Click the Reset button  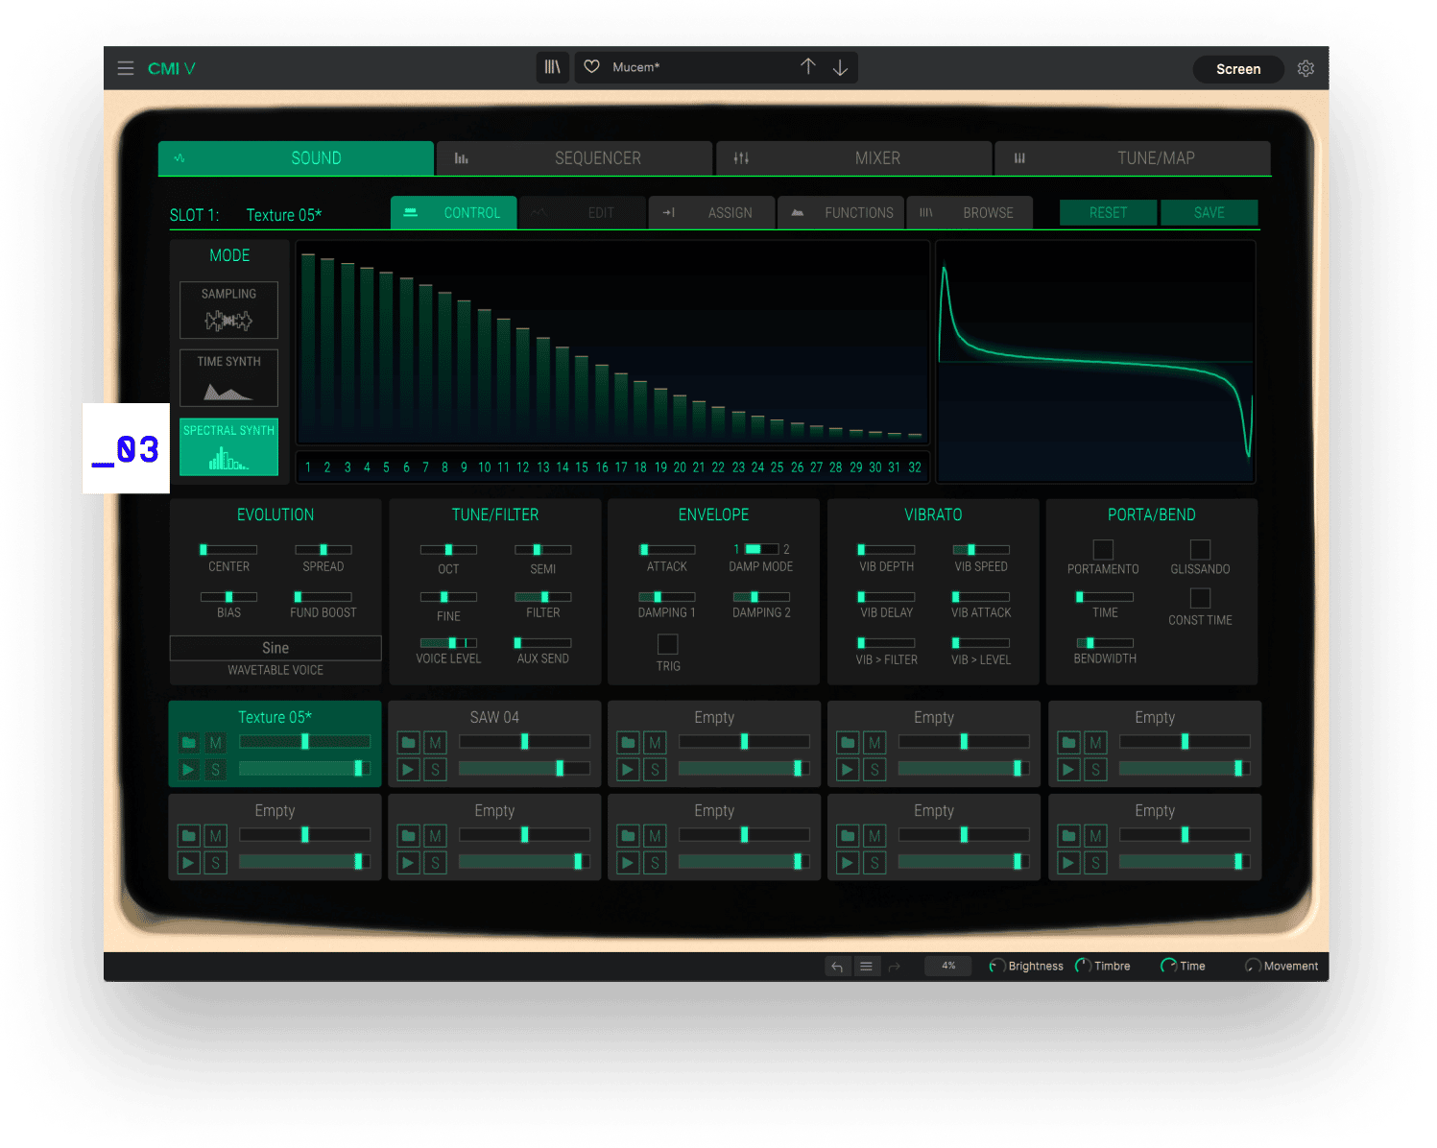[x=1108, y=213]
